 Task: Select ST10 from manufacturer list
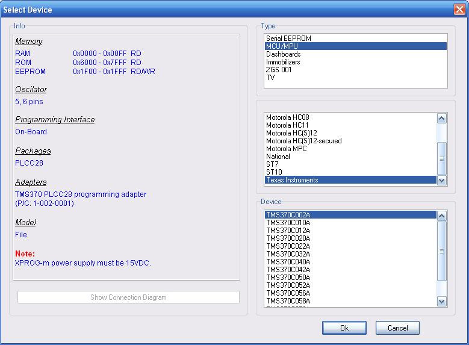click(274, 172)
